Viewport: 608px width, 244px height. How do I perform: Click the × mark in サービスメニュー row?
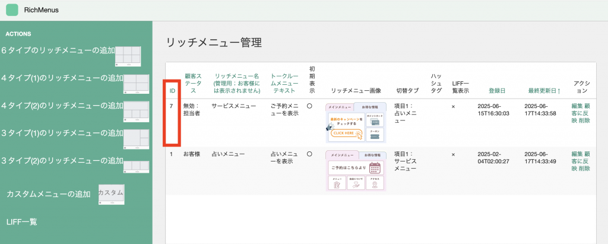[453, 106]
